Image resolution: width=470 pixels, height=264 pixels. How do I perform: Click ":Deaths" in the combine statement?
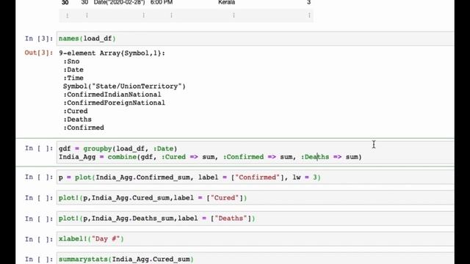315,157
